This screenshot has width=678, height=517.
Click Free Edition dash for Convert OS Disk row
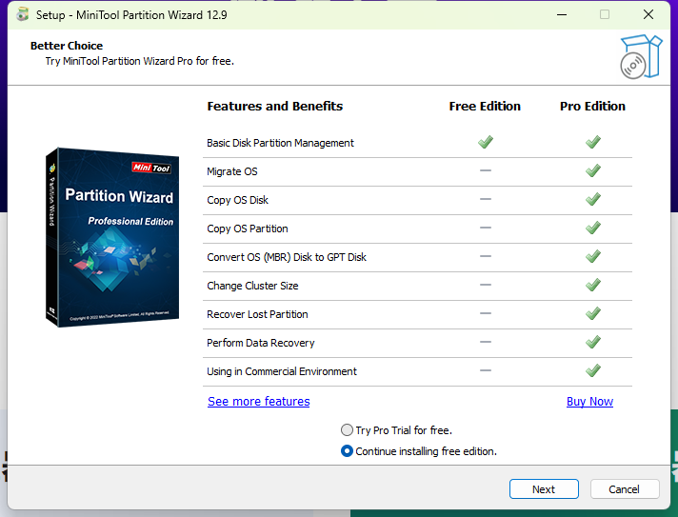pos(486,256)
